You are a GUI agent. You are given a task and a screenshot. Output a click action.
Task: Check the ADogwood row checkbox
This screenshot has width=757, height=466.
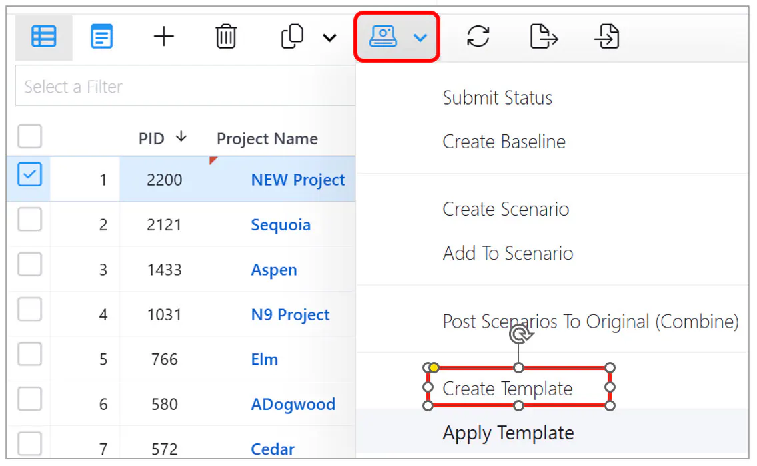click(29, 399)
